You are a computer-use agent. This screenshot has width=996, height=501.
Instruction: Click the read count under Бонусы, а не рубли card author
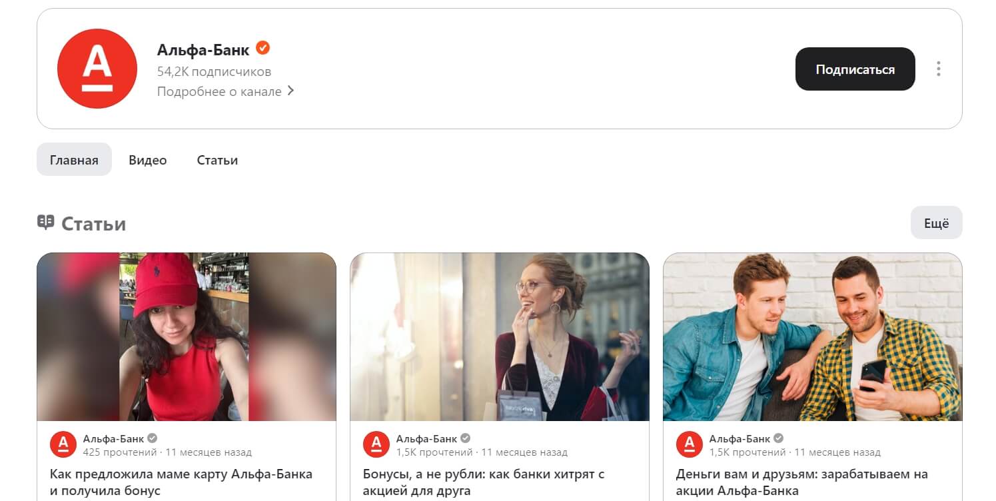point(434,452)
